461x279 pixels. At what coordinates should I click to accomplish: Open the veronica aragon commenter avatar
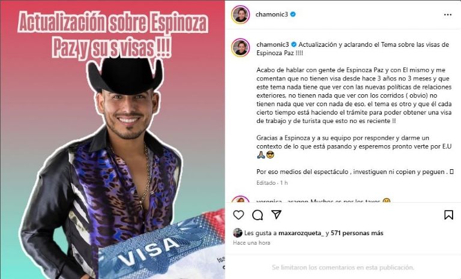[241, 200]
